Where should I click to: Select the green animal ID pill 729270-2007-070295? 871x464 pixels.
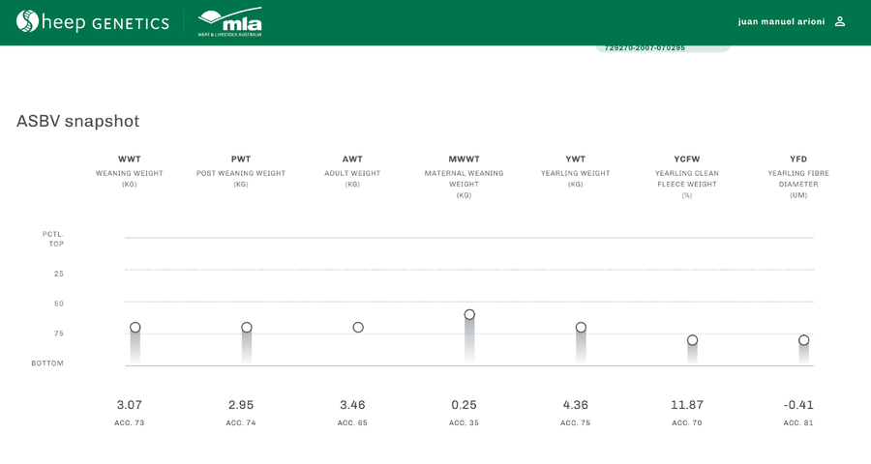pyautogui.click(x=662, y=47)
